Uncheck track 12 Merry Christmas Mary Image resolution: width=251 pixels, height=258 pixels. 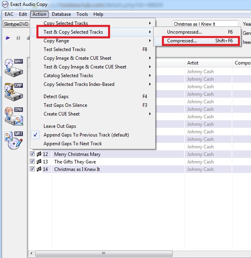tap(32, 154)
